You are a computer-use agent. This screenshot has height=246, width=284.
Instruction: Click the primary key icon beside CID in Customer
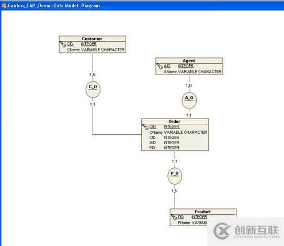click(63, 44)
